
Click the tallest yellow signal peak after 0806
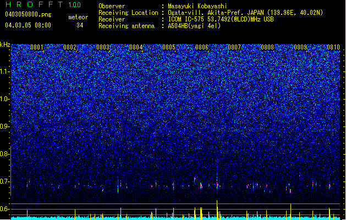217,210
